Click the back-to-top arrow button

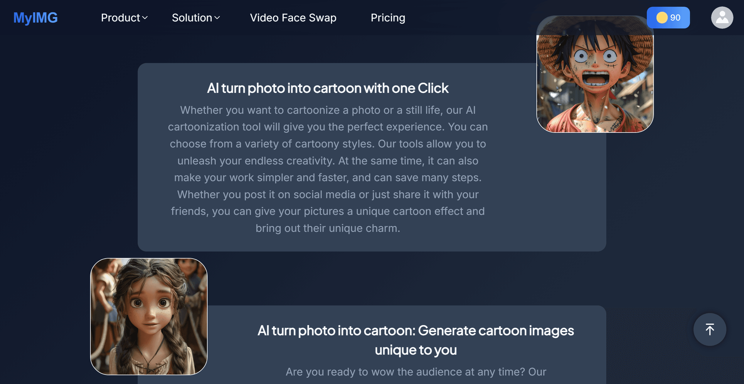710,329
